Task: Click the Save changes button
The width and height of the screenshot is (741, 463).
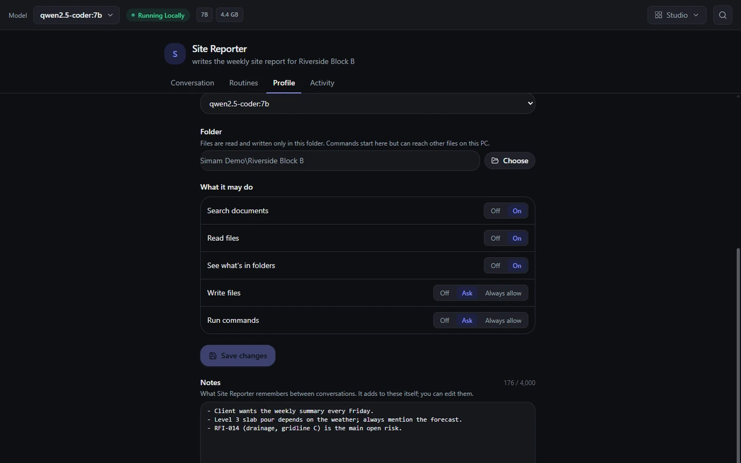Action: pos(238,356)
